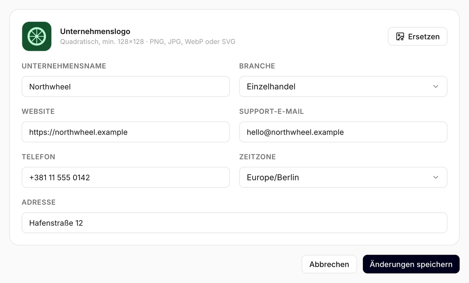
Task: Click the Adresse field with Hafenstraße 12
Action: tap(234, 223)
